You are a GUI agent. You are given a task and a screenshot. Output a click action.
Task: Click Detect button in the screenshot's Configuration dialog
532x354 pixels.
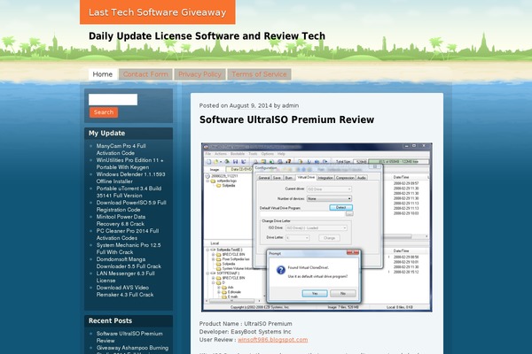[x=340, y=207]
